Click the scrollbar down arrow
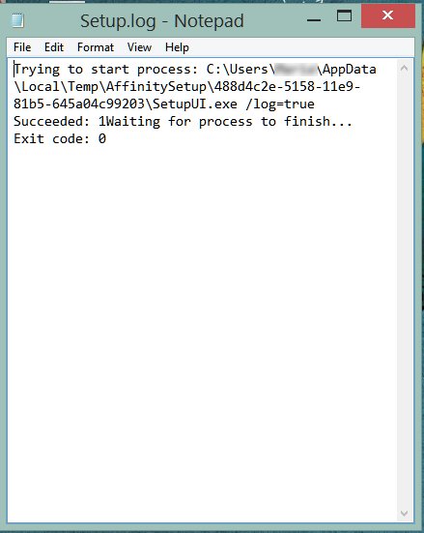 point(404,513)
